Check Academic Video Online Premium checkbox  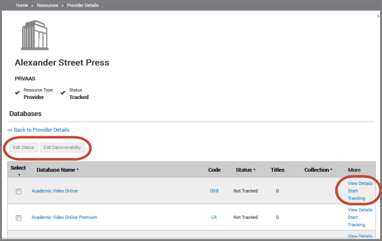(18, 218)
